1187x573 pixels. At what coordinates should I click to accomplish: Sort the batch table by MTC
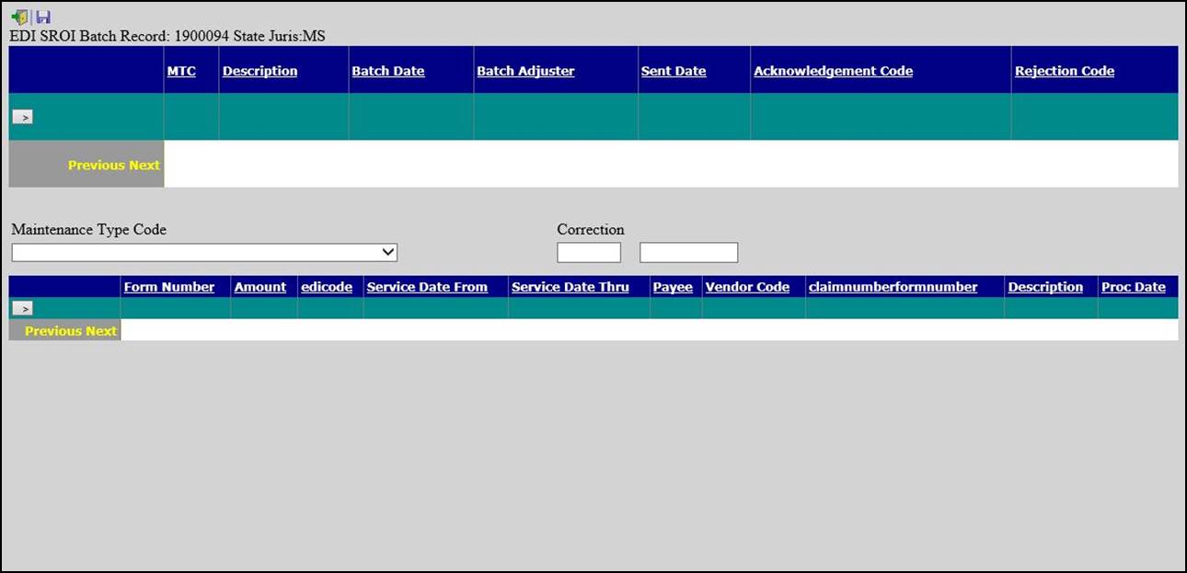click(181, 71)
